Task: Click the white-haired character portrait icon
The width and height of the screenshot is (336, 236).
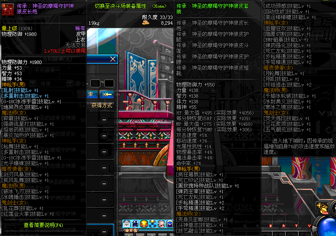Action: click(x=160, y=224)
